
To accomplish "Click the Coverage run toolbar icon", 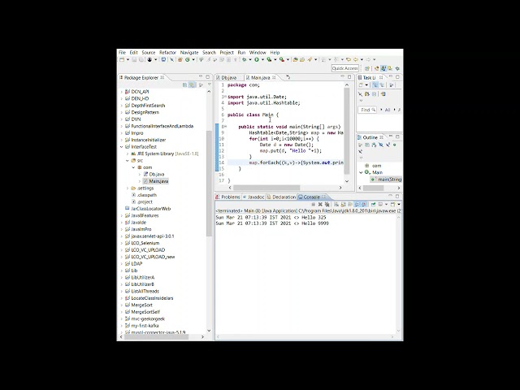I will point(269,59).
